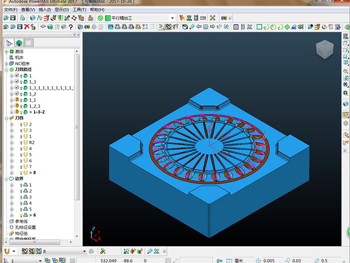
Task: Toggle the light bulb for tool 8
Action: click(x=21, y=173)
